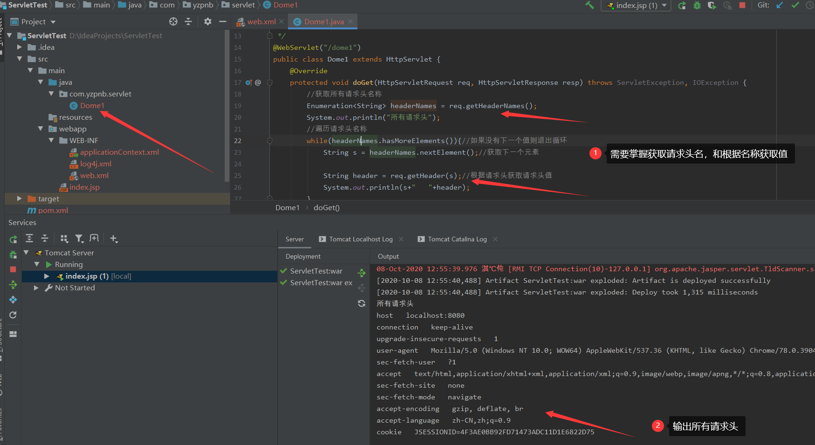Open the Filter icon in Services toolbar

80,239
